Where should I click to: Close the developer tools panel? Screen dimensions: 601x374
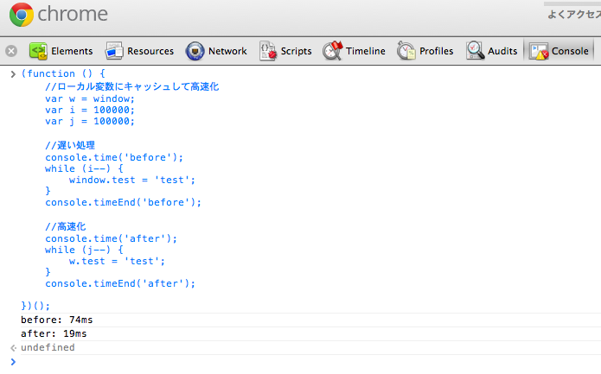(11, 51)
